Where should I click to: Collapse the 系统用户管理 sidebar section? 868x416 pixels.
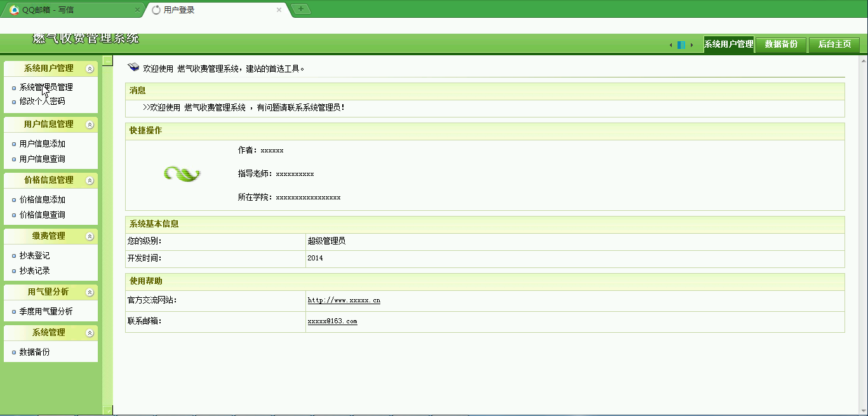pos(90,69)
